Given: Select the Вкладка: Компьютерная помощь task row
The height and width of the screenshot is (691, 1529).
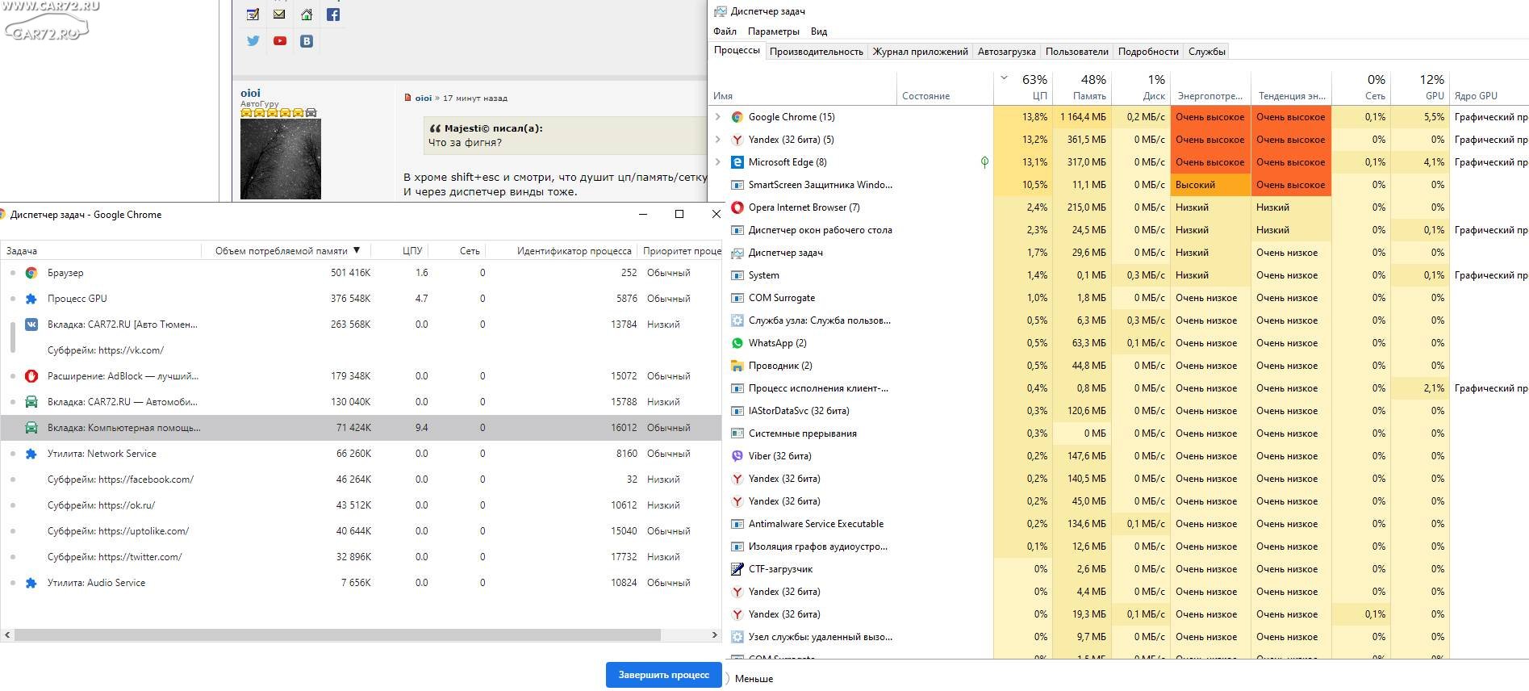Looking at the screenshot, I should pos(361,428).
